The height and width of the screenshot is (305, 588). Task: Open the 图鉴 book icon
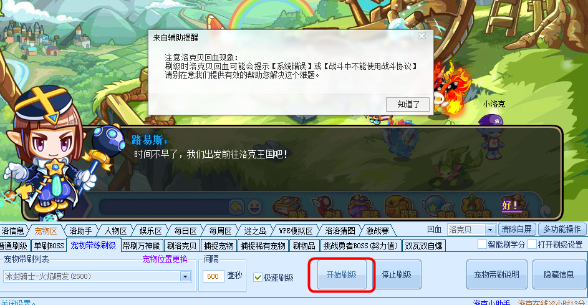tap(288, 206)
